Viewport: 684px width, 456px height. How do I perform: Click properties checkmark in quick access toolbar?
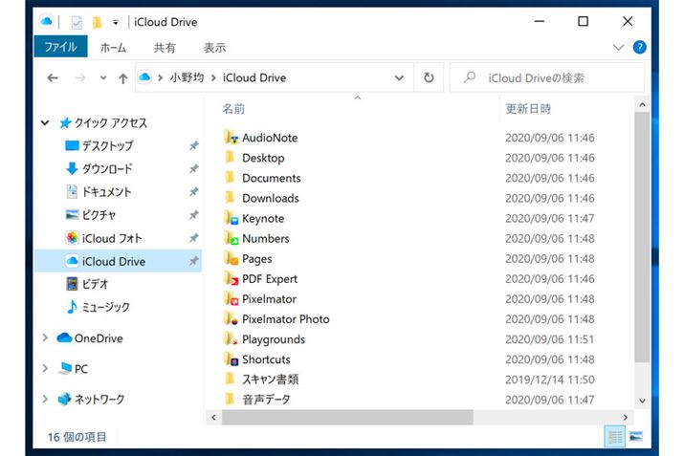tap(77, 21)
